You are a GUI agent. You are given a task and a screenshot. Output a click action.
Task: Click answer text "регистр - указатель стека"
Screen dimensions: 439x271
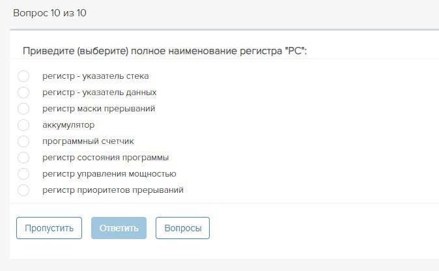96,76
